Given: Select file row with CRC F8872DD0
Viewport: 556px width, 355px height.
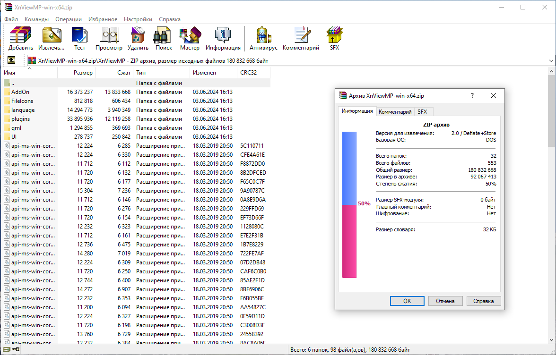Looking at the screenshot, I should pos(136,163).
